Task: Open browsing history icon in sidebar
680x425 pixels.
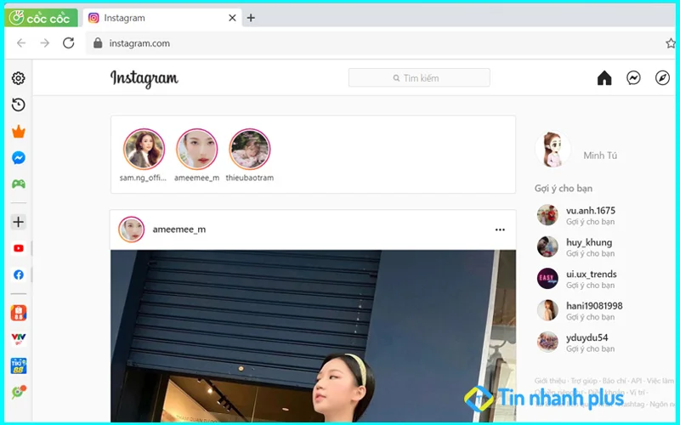Action: tap(18, 105)
